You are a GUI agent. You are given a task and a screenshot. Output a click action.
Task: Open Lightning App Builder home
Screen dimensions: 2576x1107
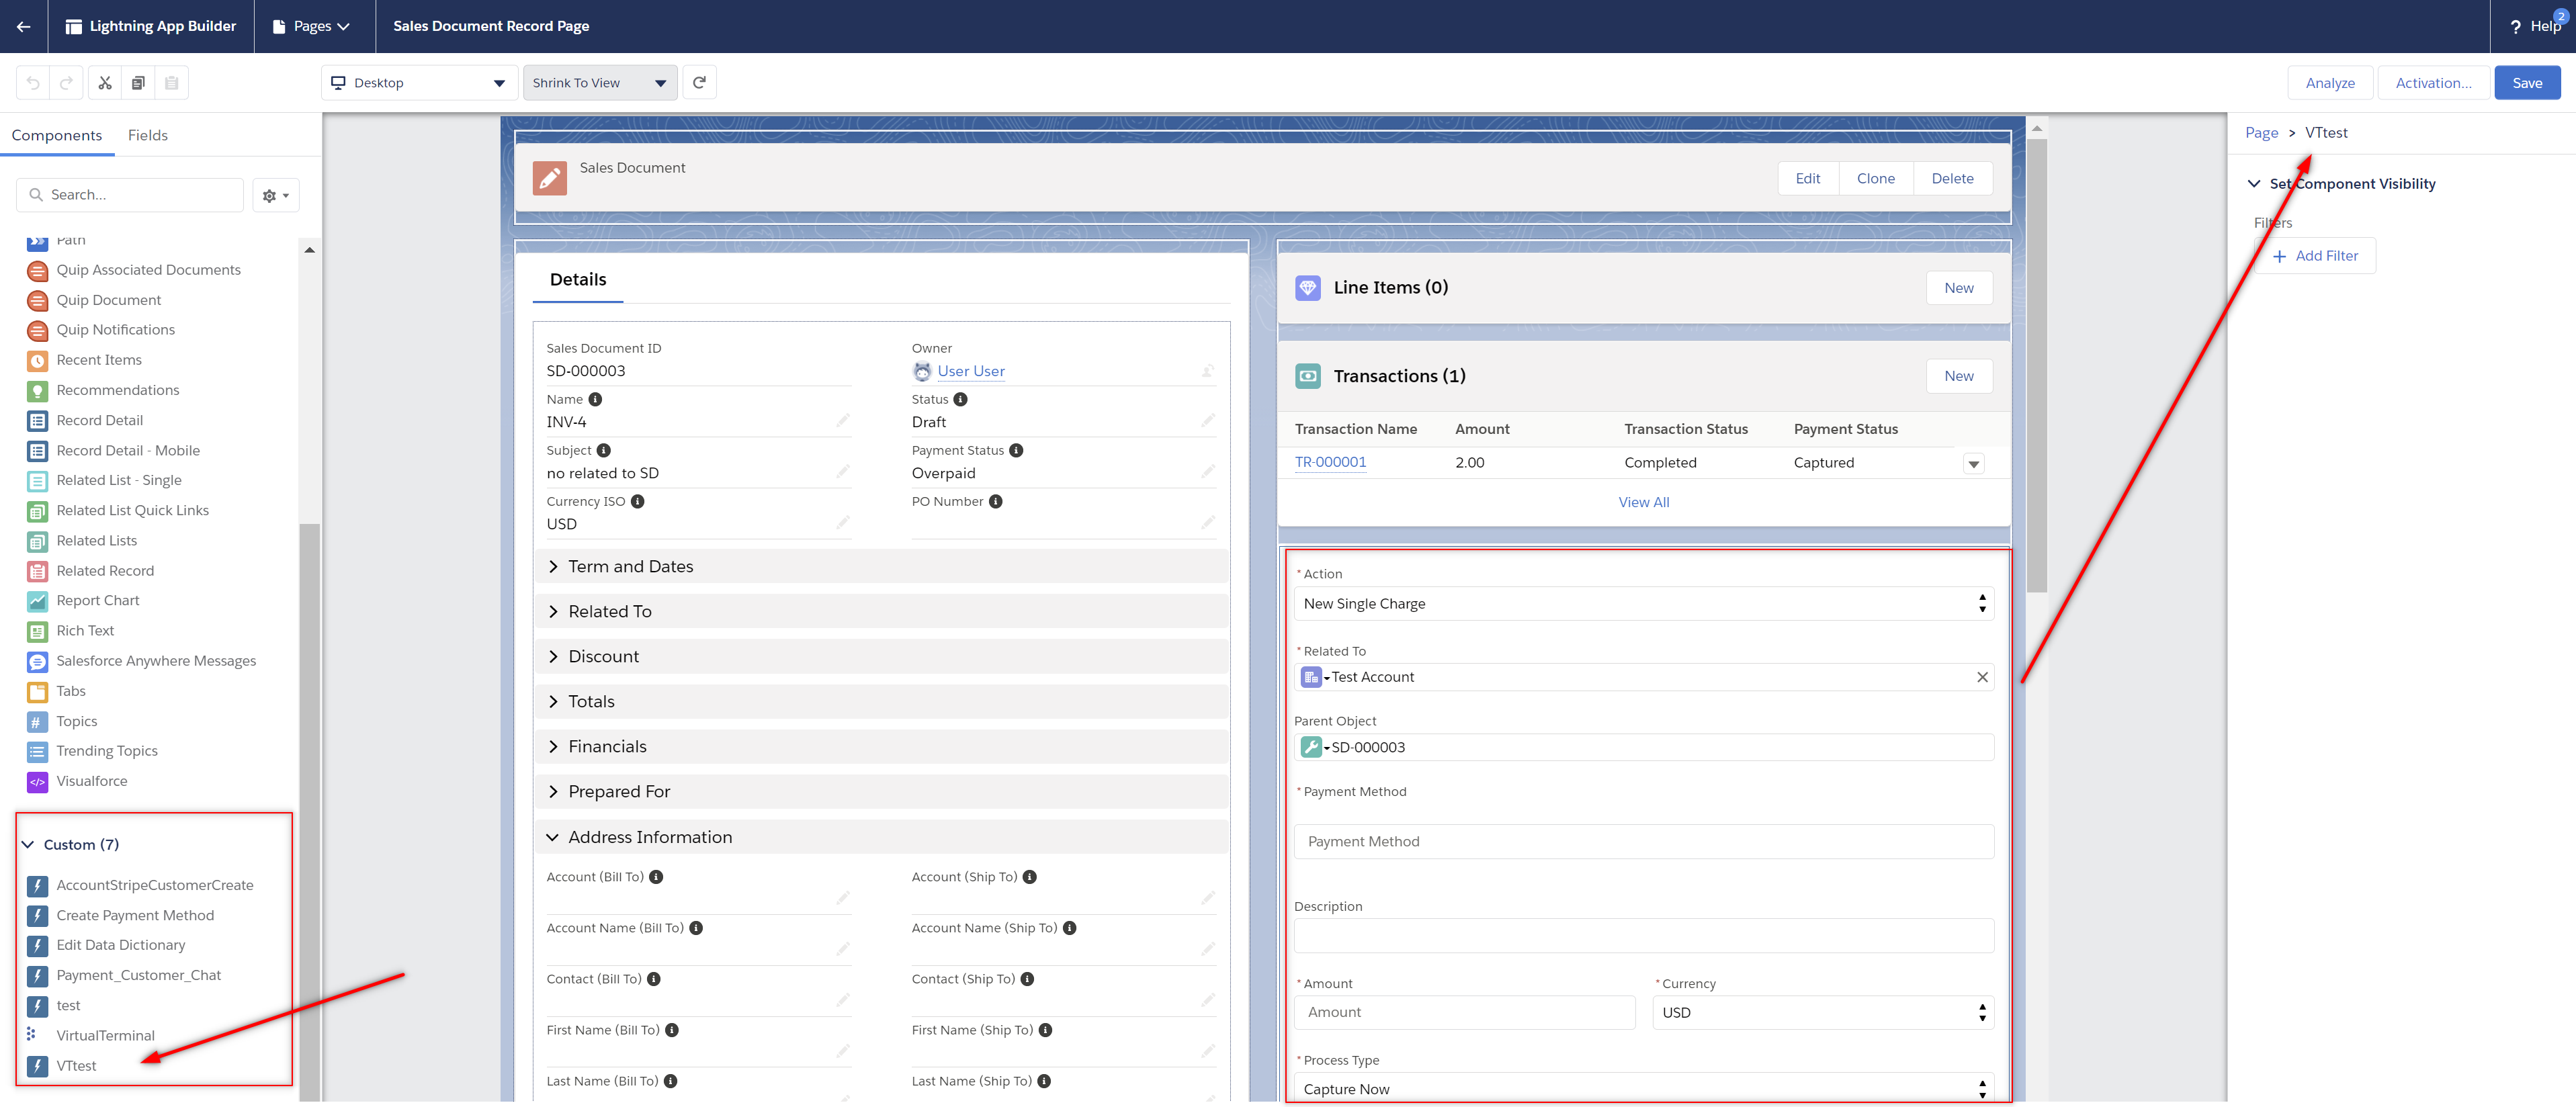[x=151, y=26]
